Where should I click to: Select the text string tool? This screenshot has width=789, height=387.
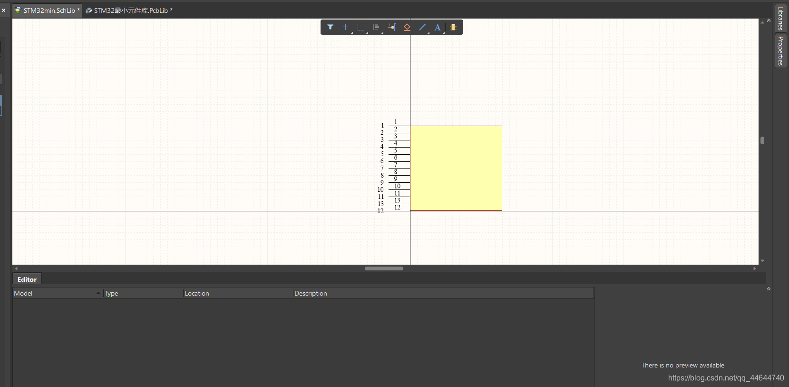[x=438, y=27]
